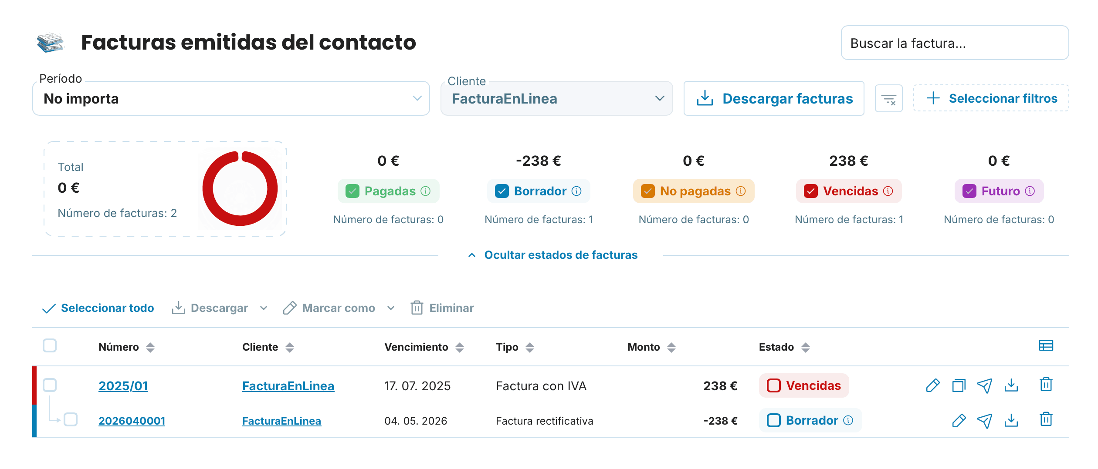Click Seleccionar filtros button
Screen dimensions: 1098x469
point(991,98)
